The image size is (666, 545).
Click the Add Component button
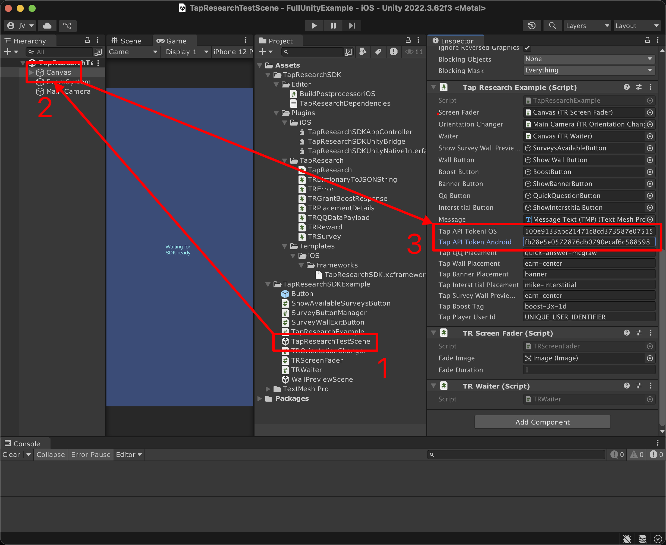(x=542, y=422)
